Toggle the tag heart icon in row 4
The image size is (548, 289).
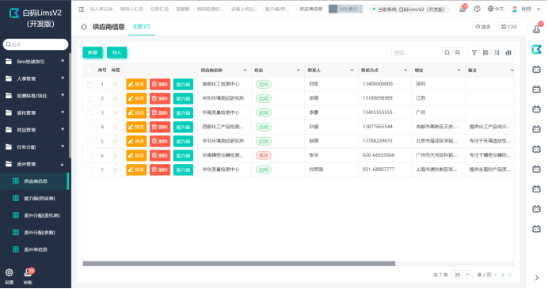click(x=116, y=127)
